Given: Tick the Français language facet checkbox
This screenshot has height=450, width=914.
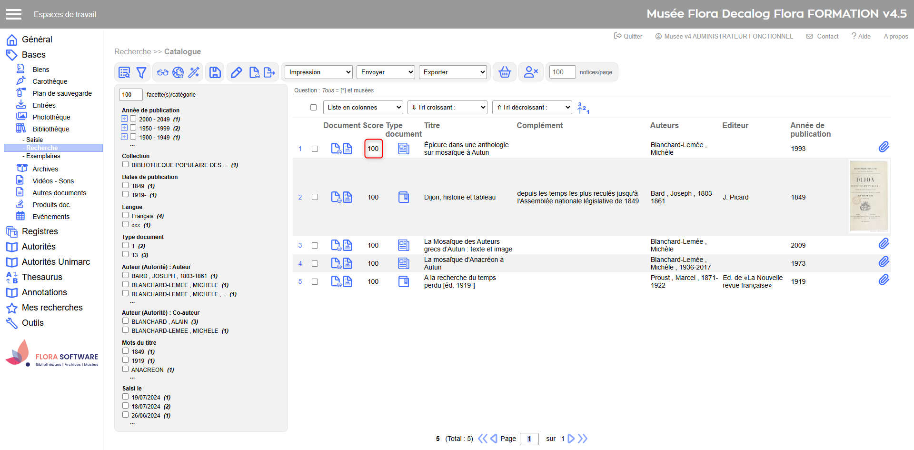Looking at the screenshot, I should (x=126, y=215).
